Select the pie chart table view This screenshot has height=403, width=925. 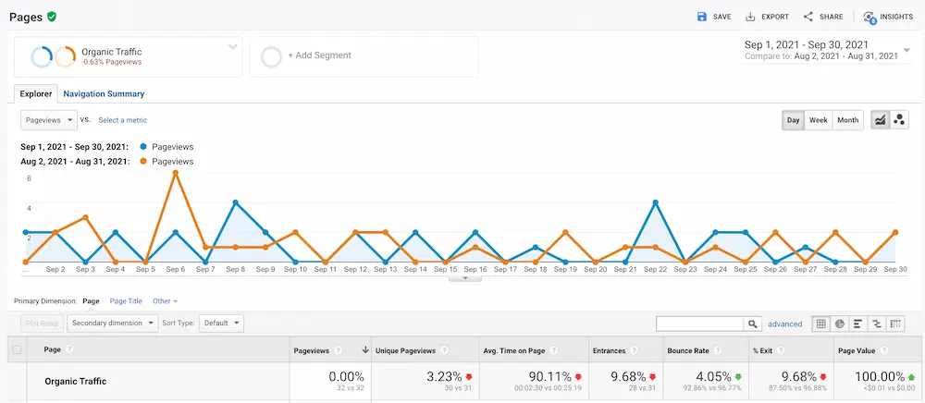[840, 324]
